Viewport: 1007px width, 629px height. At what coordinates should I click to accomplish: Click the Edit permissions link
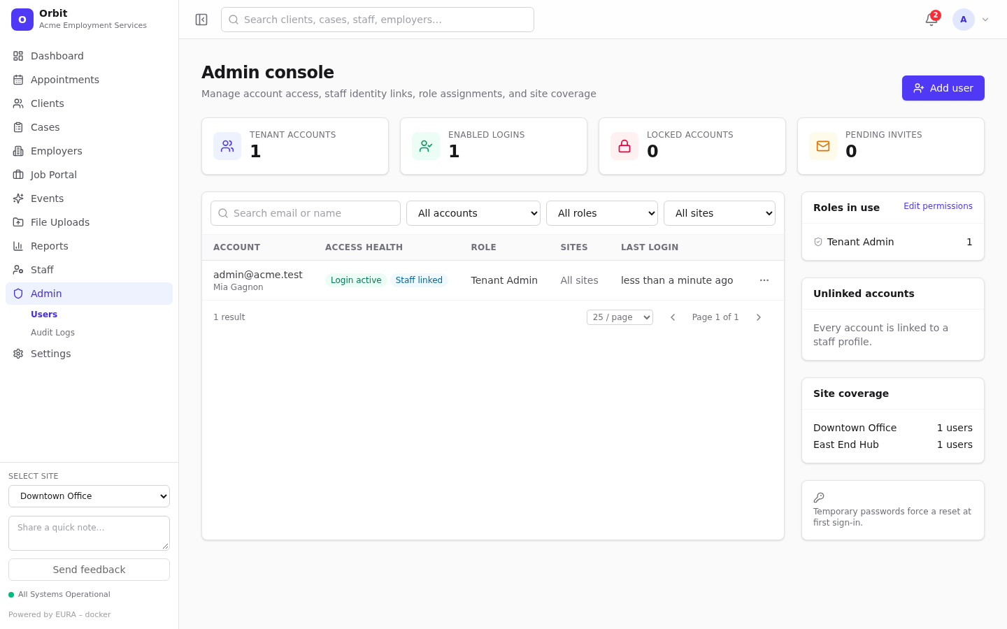click(938, 206)
